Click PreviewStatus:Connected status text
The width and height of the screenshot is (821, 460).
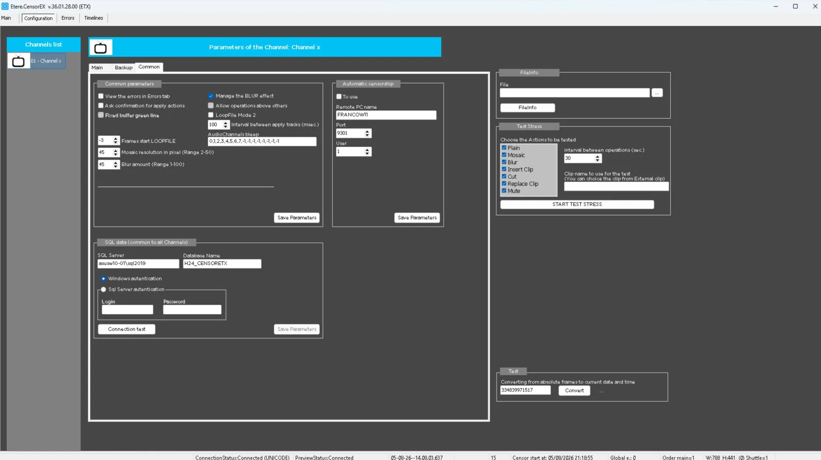coord(324,458)
